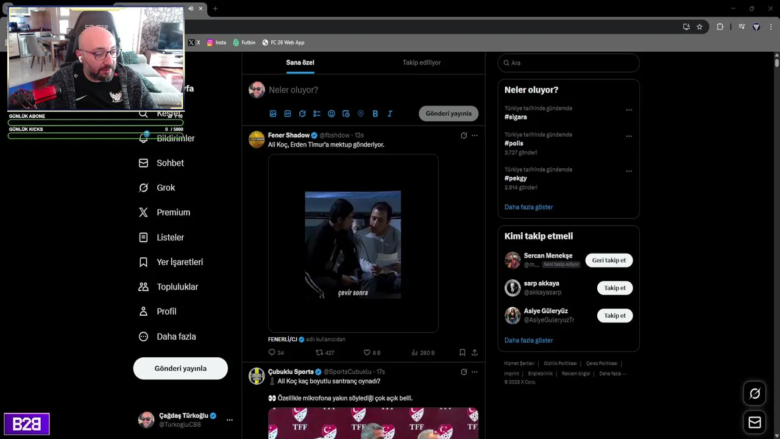Open the Chrome extensions puzzle icon
780x439 pixels.
pos(720,27)
